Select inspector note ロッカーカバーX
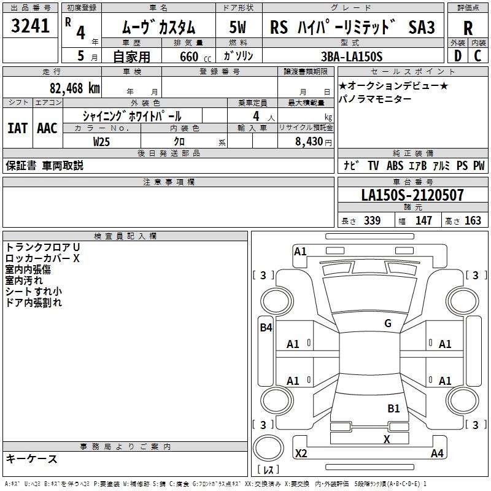This screenshot has height=491, width=491. pyautogui.click(x=42, y=258)
